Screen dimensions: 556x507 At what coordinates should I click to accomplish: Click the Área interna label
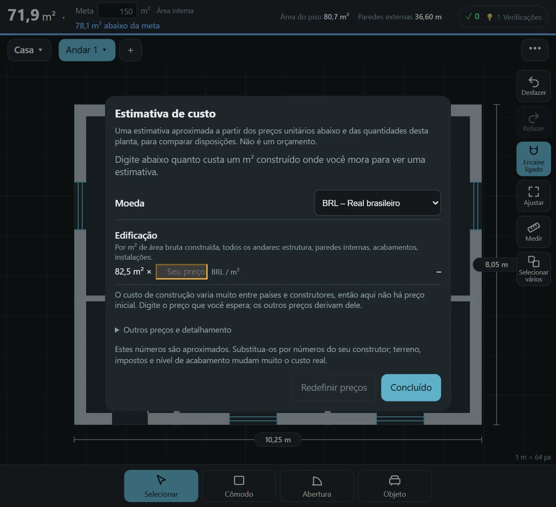175,11
